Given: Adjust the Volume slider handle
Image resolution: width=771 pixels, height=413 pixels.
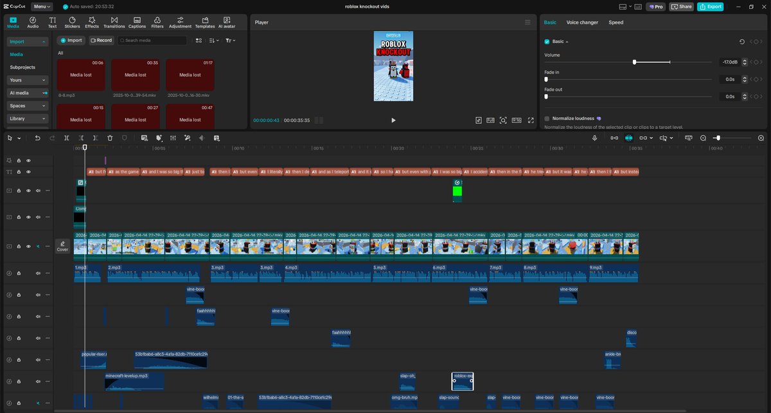Looking at the screenshot, I should (634, 62).
